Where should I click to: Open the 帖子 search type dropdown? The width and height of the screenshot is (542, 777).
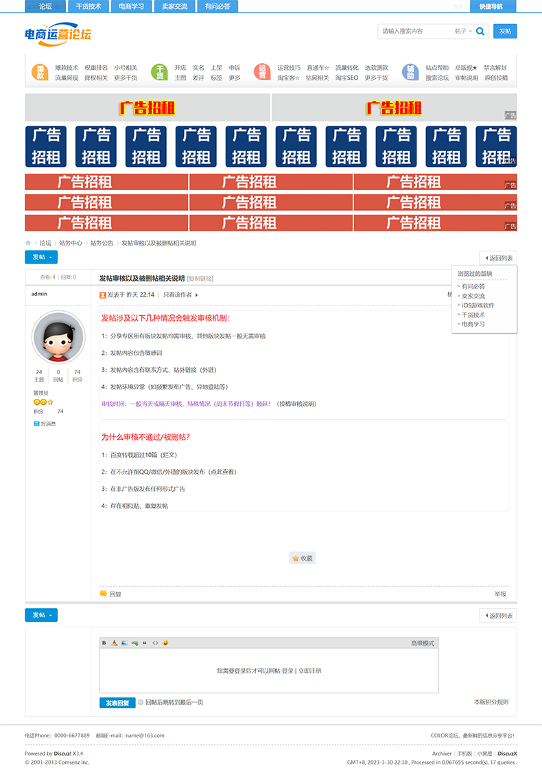463,31
